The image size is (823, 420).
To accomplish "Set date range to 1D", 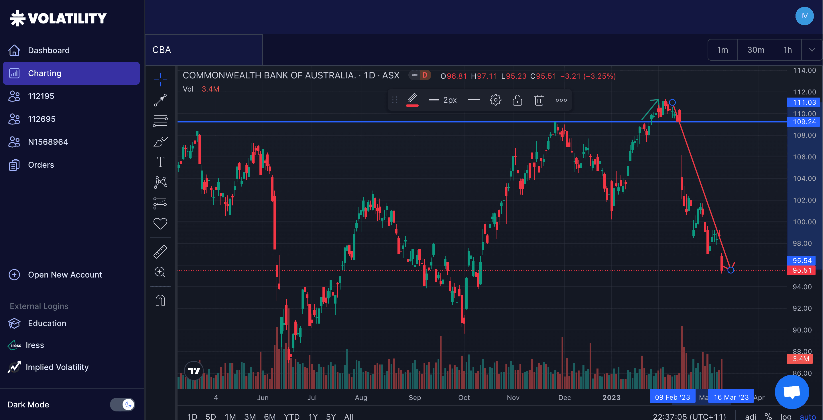I will pos(192,416).
